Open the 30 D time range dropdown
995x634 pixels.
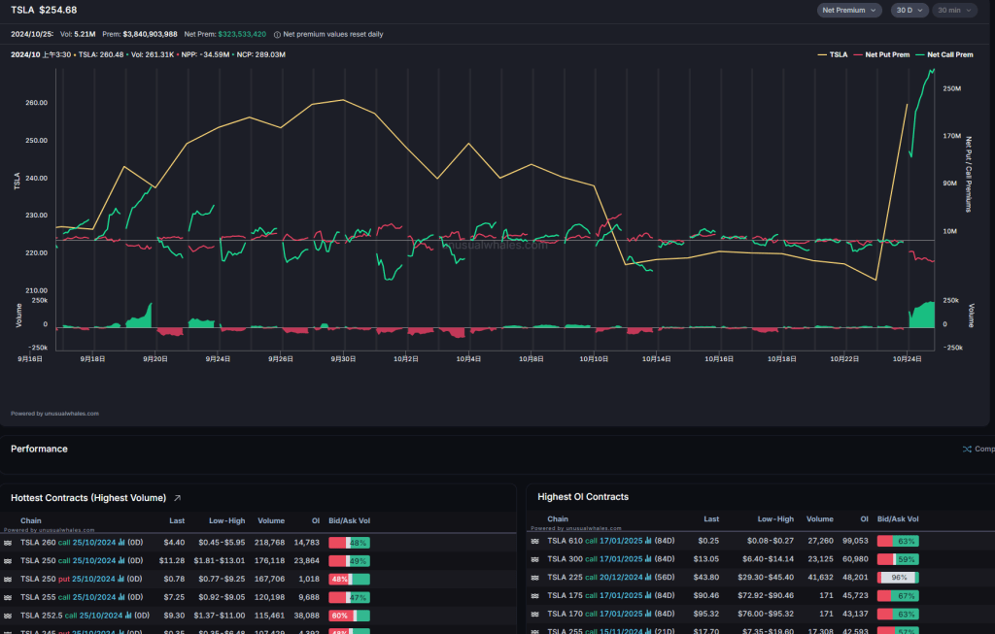click(x=909, y=10)
